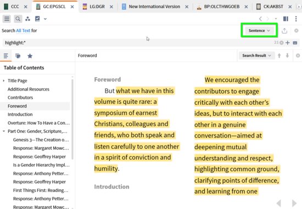Go to previous page with left triangle
302x209 pixels.
pos(279,203)
